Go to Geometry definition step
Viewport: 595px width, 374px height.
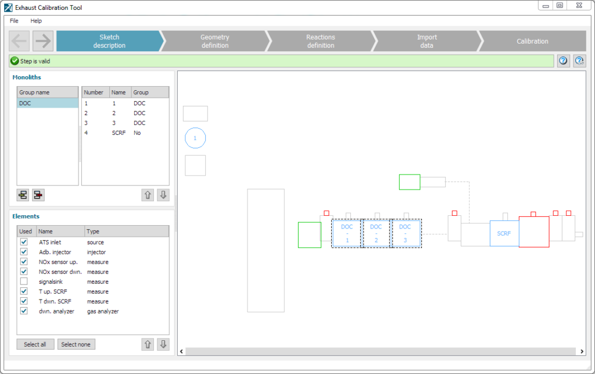tap(214, 41)
